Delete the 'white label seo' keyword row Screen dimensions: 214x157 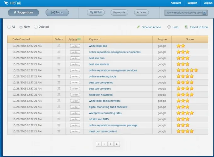59,46
